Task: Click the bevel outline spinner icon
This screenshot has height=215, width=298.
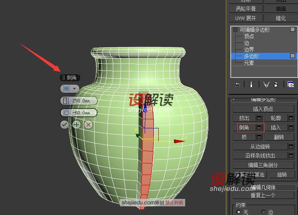Action: point(66,113)
